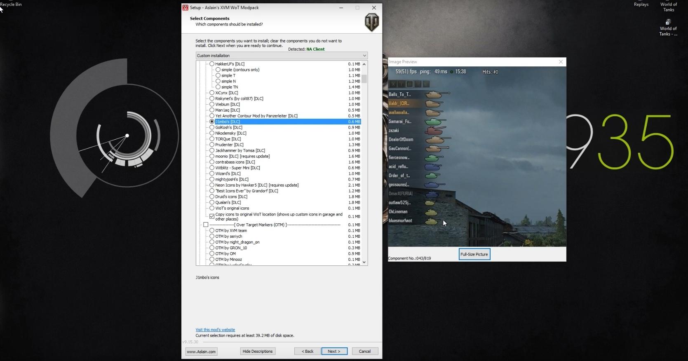Select Prudenter [DLC] radio button
Image resolution: width=688 pixels, height=361 pixels.
click(212, 145)
